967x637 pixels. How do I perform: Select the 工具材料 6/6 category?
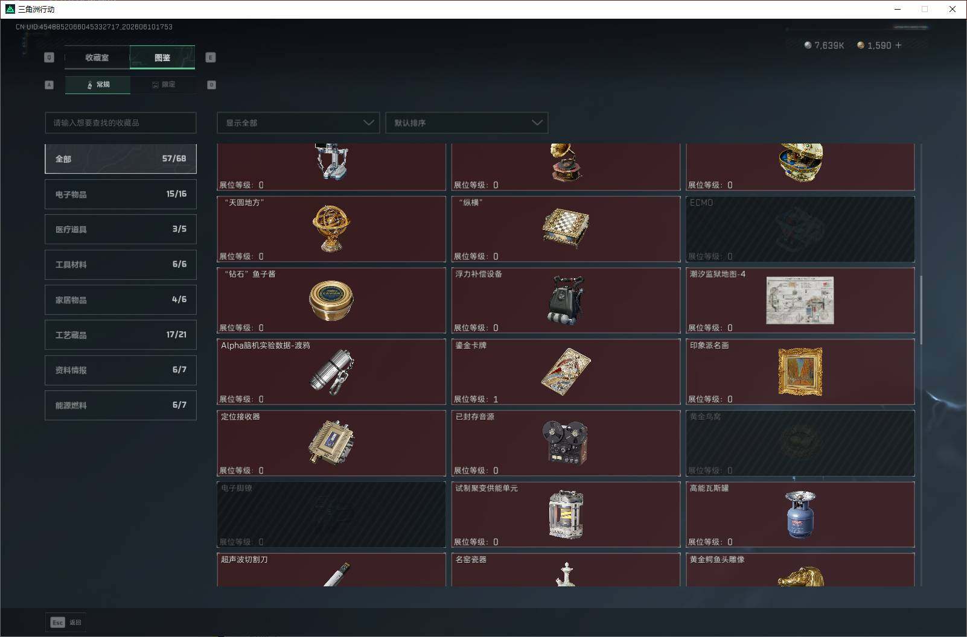tap(121, 264)
